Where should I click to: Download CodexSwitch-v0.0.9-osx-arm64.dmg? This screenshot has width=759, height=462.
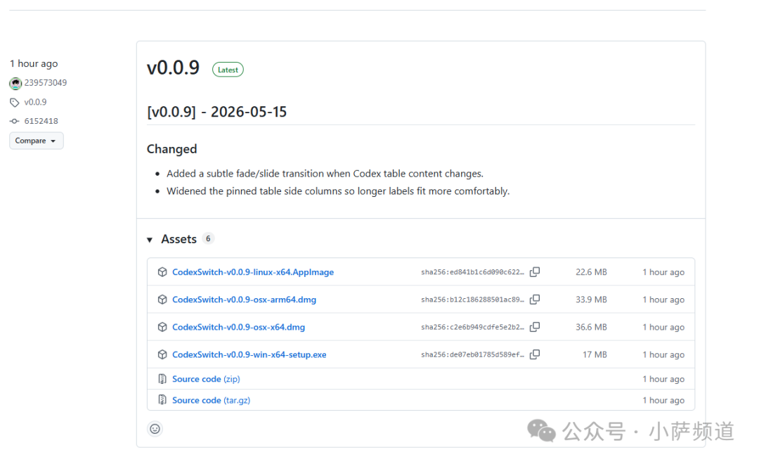pos(245,300)
